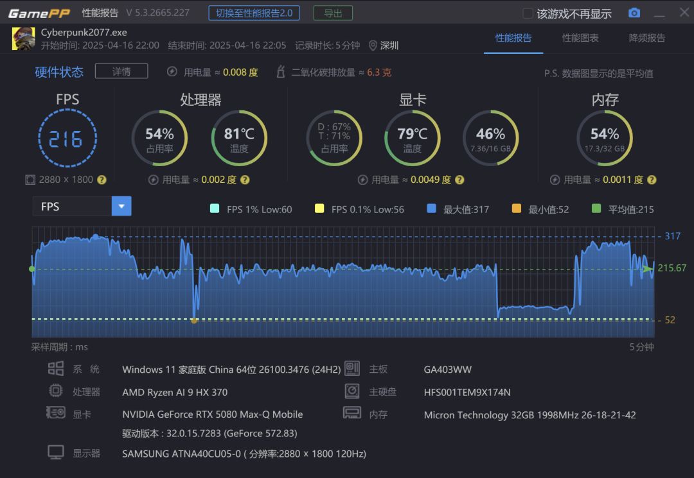Click the 硬件状态 heading
The image size is (694, 478).
click(x=59, y=72)
